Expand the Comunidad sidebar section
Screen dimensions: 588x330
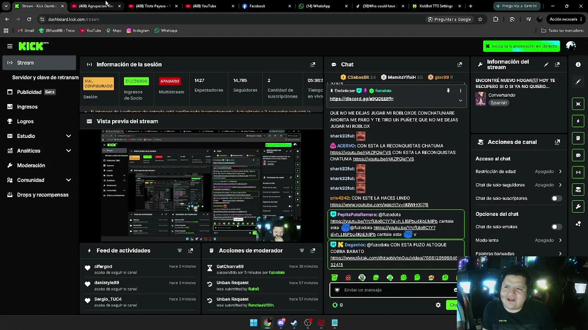(x=39, y=180)
